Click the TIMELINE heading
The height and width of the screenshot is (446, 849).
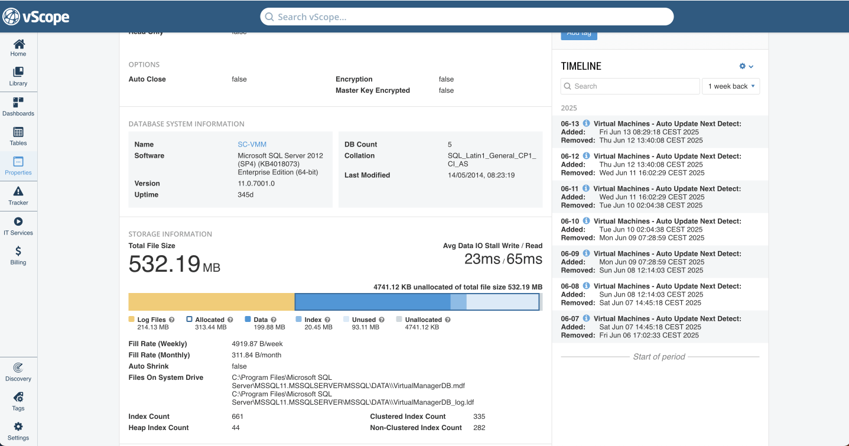tap(581, 66)
